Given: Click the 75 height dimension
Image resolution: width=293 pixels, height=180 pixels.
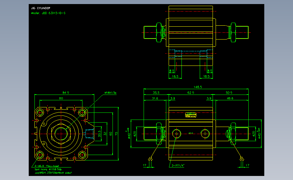Looking at the screenshot, I should 116,134.
